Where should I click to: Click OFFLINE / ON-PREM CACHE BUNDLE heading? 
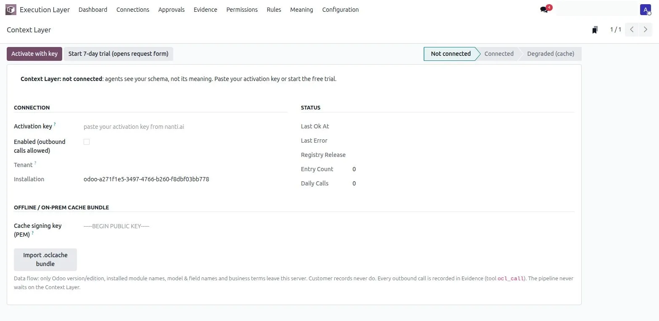pos(61,208)
